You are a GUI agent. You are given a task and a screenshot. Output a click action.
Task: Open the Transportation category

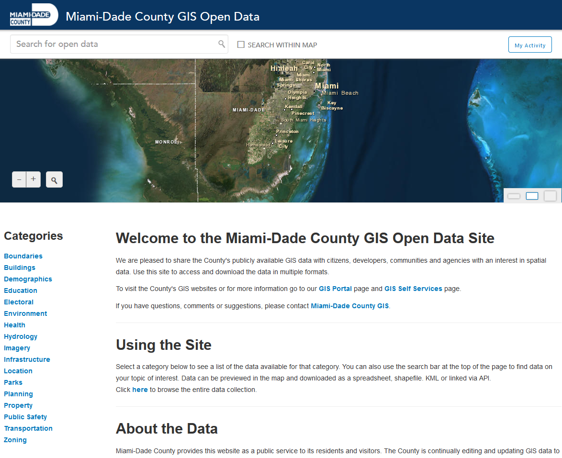[x=28, y=428]
